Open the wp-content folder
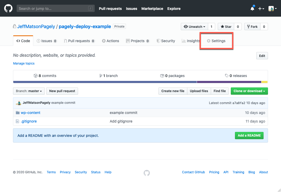This screenshot has width=281, height=192. [30, 113]
